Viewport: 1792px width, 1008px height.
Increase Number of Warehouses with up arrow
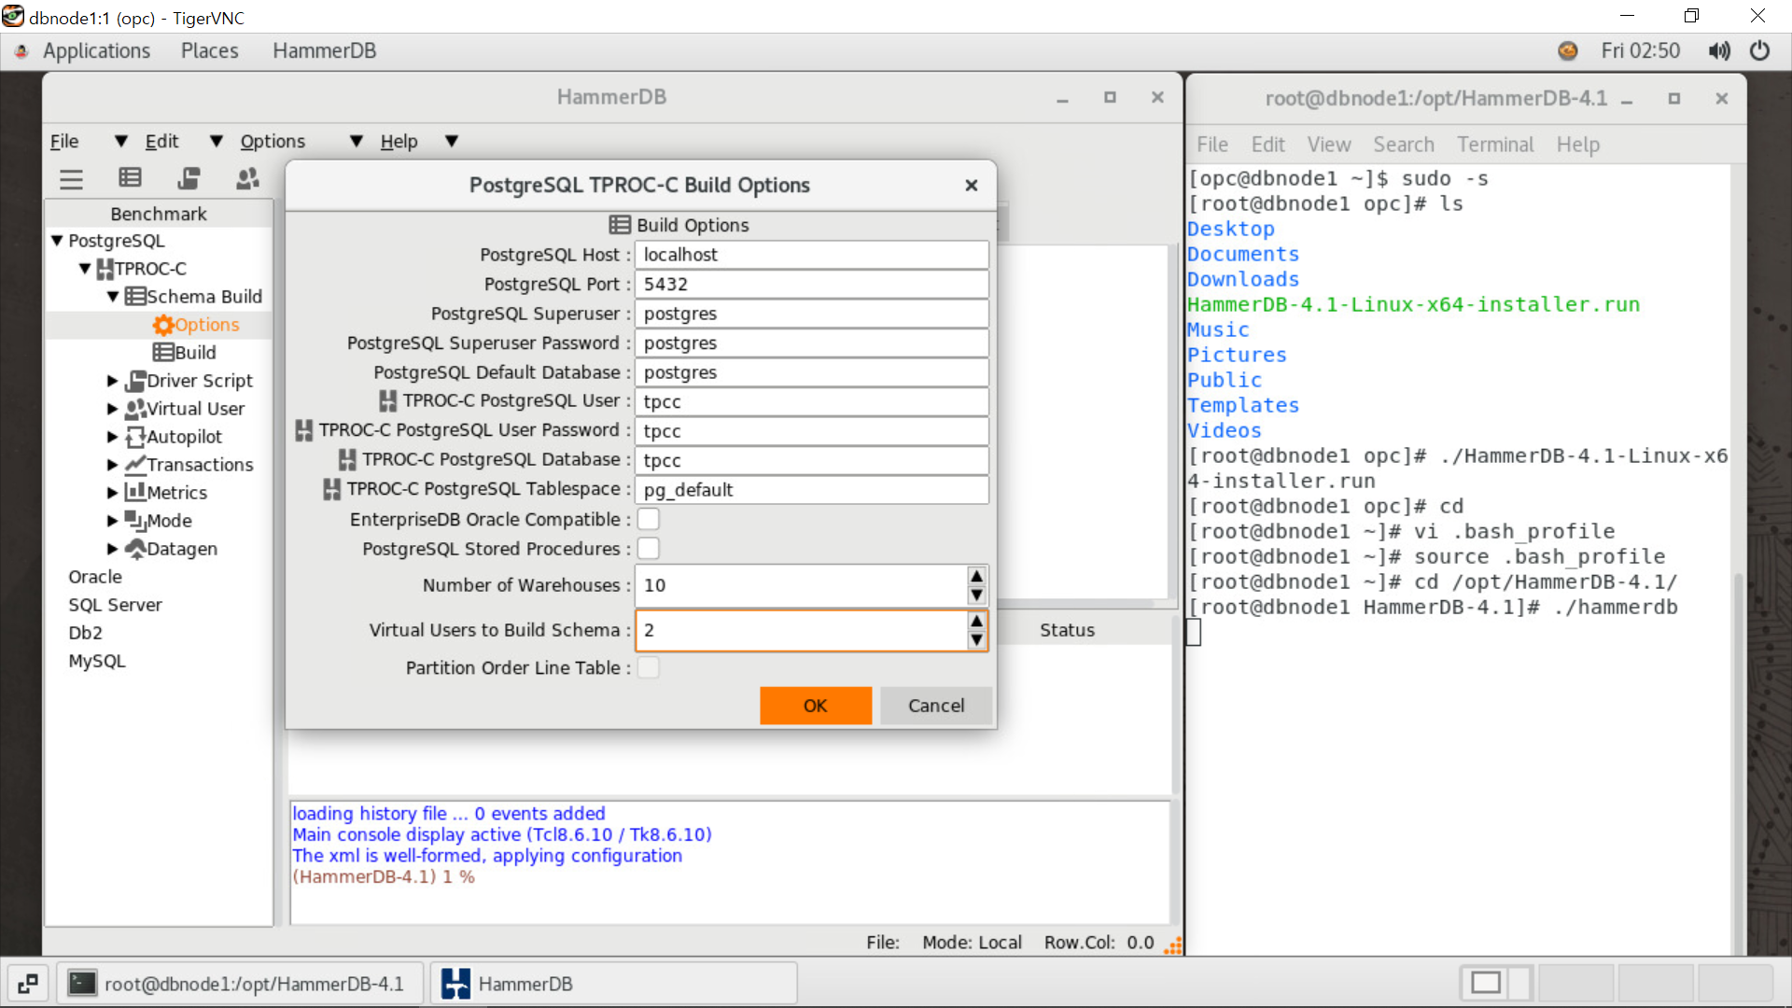click(976, 576)
